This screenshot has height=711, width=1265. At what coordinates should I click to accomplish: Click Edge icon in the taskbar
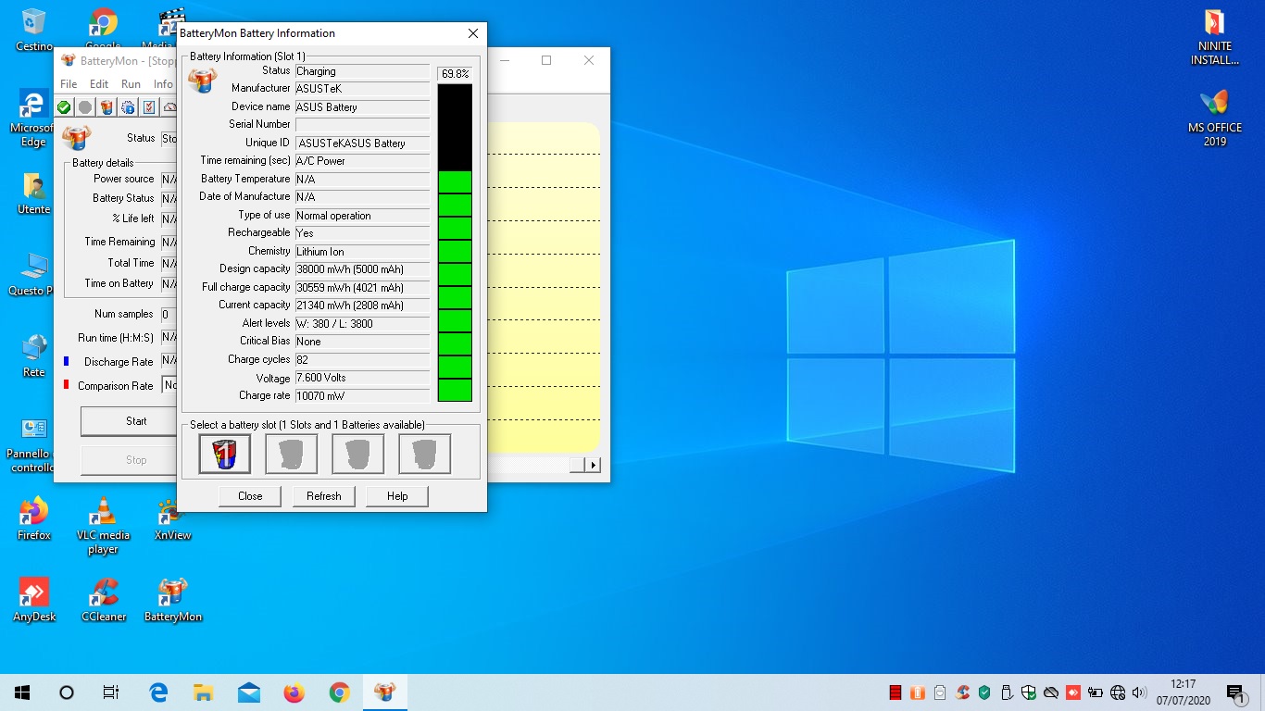158,692
